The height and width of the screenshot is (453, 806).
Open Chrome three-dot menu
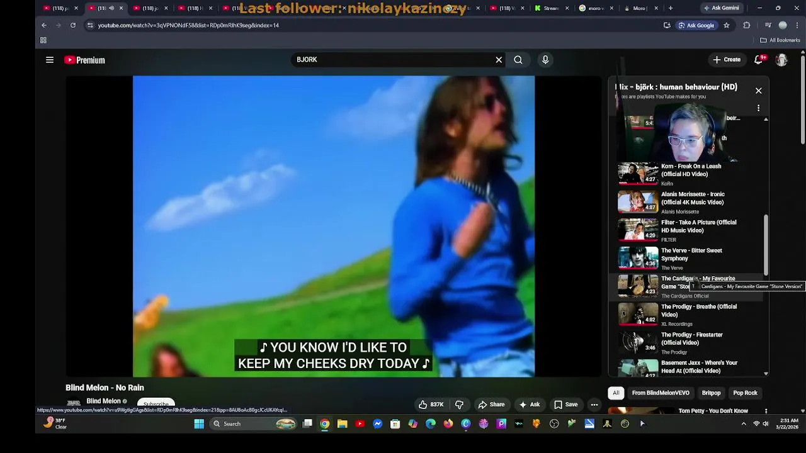797,25
